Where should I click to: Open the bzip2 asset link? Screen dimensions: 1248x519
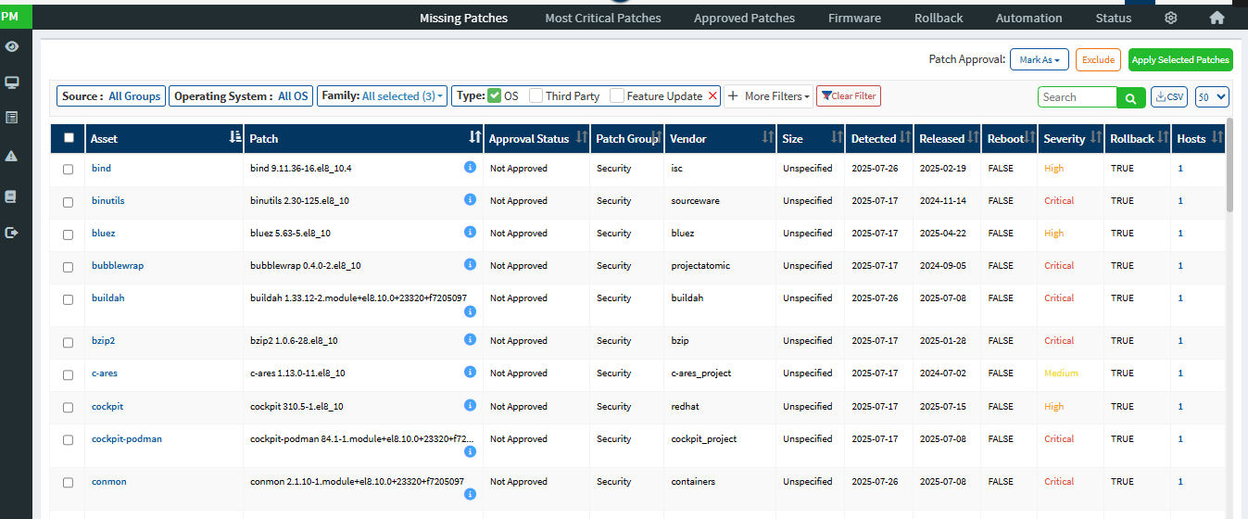pyautogui.click(x=103, y=341)
